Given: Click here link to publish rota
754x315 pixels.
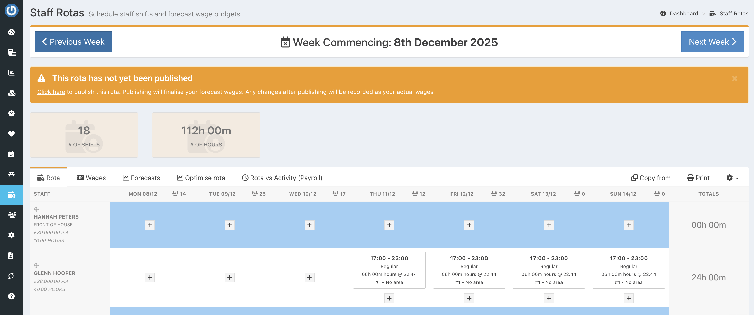Looking at the screenshot, I should [51, 92].
